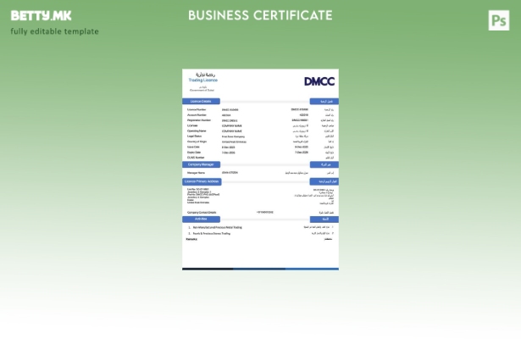This screenshot has width=521, height=339.
Task: Click the Photoshop Ps icon
Action: (500, 21)
